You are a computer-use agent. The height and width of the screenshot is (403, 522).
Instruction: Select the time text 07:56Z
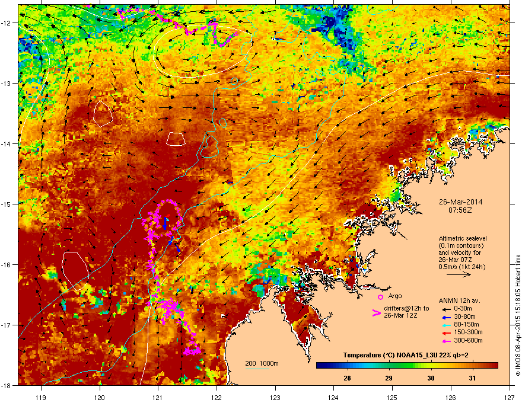pyautogui.click(x=460, y=210)
